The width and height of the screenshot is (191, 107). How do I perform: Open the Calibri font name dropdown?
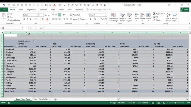pyautogui.click(x=37, y=15)
